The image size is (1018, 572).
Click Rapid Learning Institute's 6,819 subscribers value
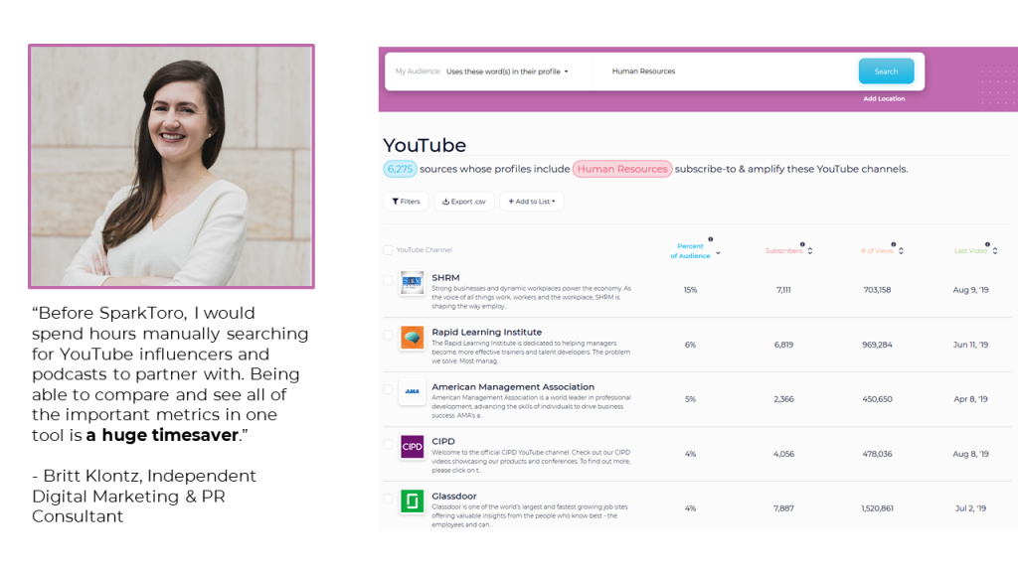783,345
